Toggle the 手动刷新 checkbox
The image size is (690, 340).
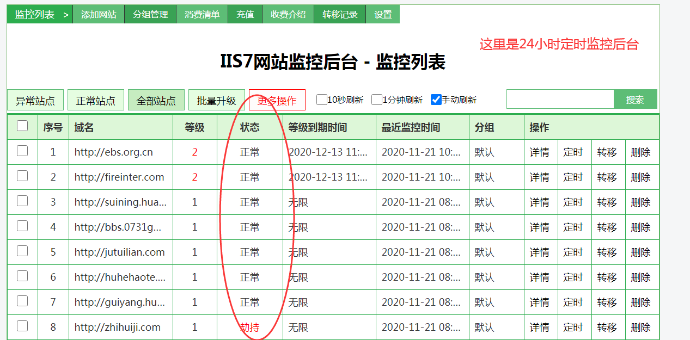tap(436, 100)
